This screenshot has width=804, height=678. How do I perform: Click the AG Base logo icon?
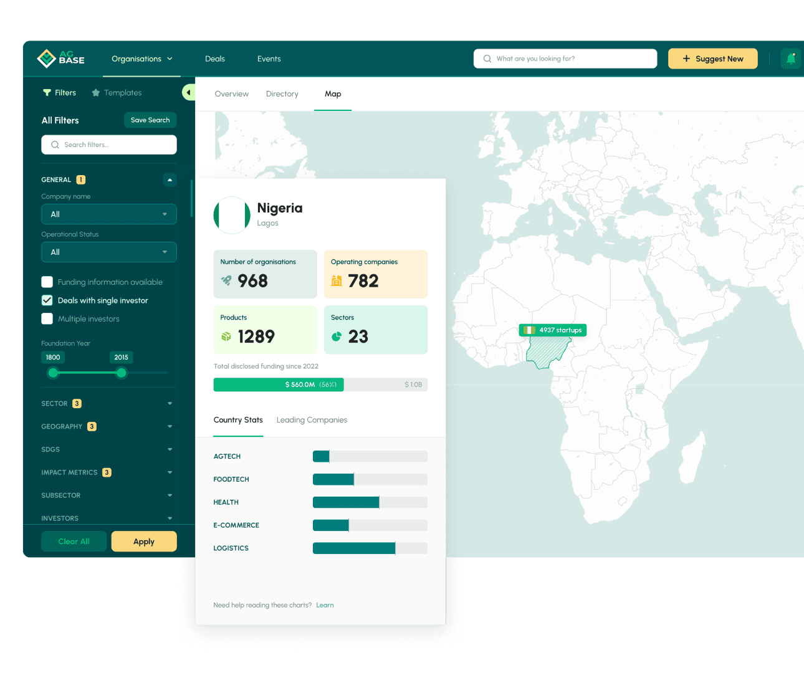pyautogui.click(x=47, y=59)
